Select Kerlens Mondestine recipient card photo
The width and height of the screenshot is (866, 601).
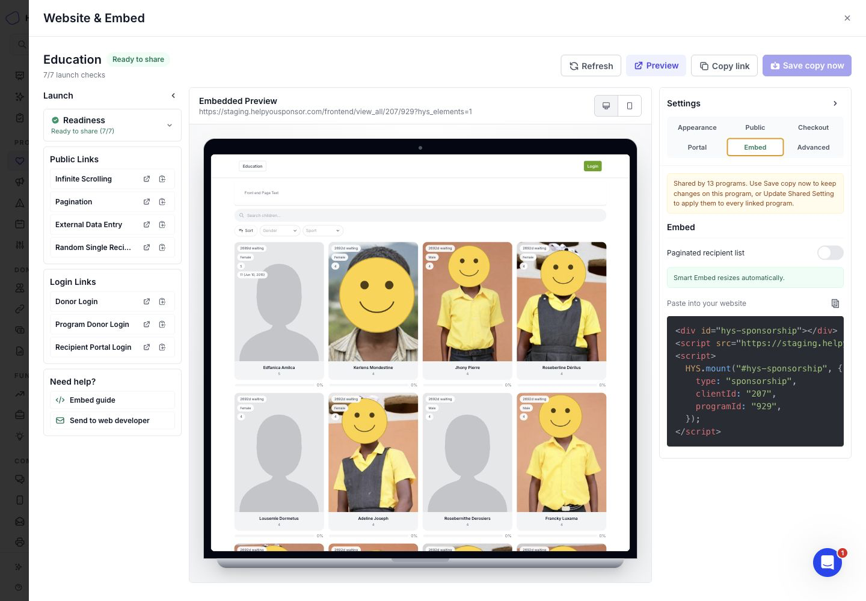(373, 302)
